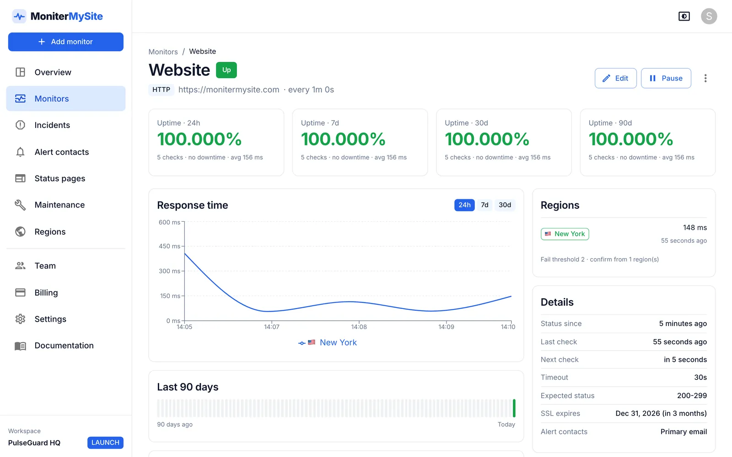Click the Overview layout icon in sidebar
This screenshot has height=457, width=732.
point(20,72)
